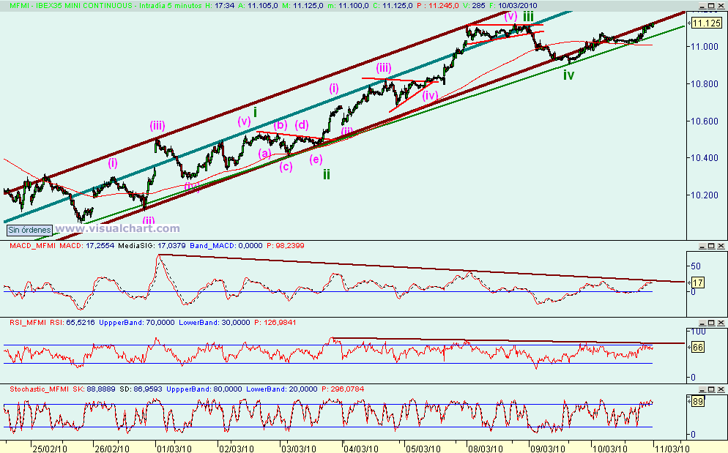Close the Stochastic_MFMI indicator pane
Screen dimensions: 728x453
tap(720, 389)
